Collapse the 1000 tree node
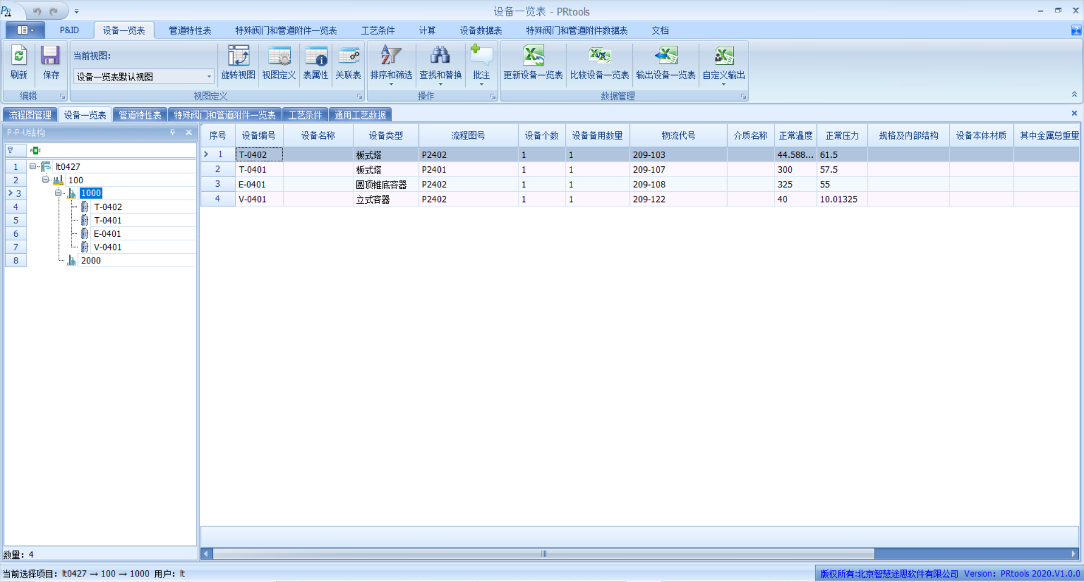This screenshot has height=582, width=1084. point(58,193)
